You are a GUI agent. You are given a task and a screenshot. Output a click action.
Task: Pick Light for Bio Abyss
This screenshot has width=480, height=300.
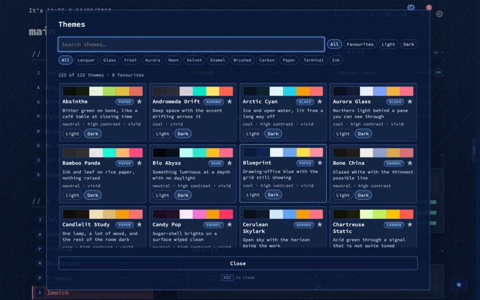[163, 195]
